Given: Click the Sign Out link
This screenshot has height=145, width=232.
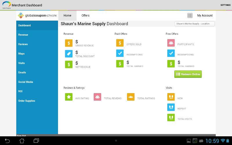Looking at the screenshot, I should click(x=21, y=135).
